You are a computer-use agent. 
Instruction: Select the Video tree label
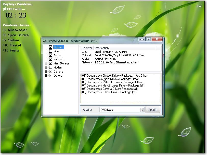57,51
